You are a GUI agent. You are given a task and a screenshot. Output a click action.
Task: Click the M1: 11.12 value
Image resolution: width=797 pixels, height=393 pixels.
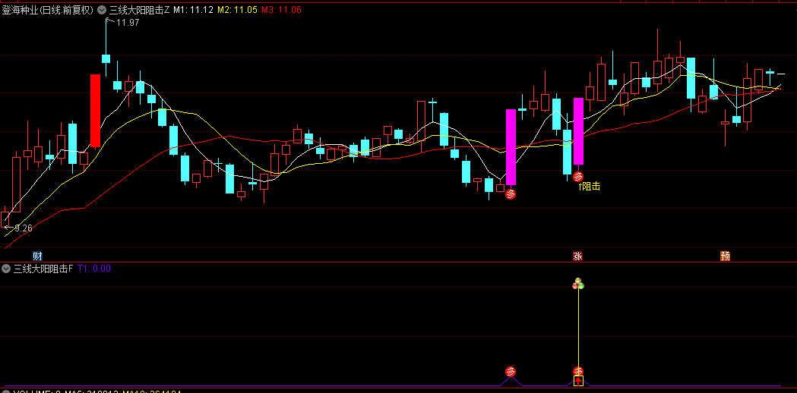(x=194, y=10)
